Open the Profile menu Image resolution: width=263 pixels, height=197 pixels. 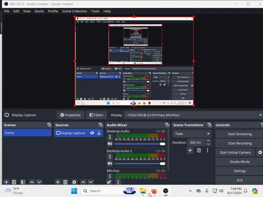tap(53, 11)
